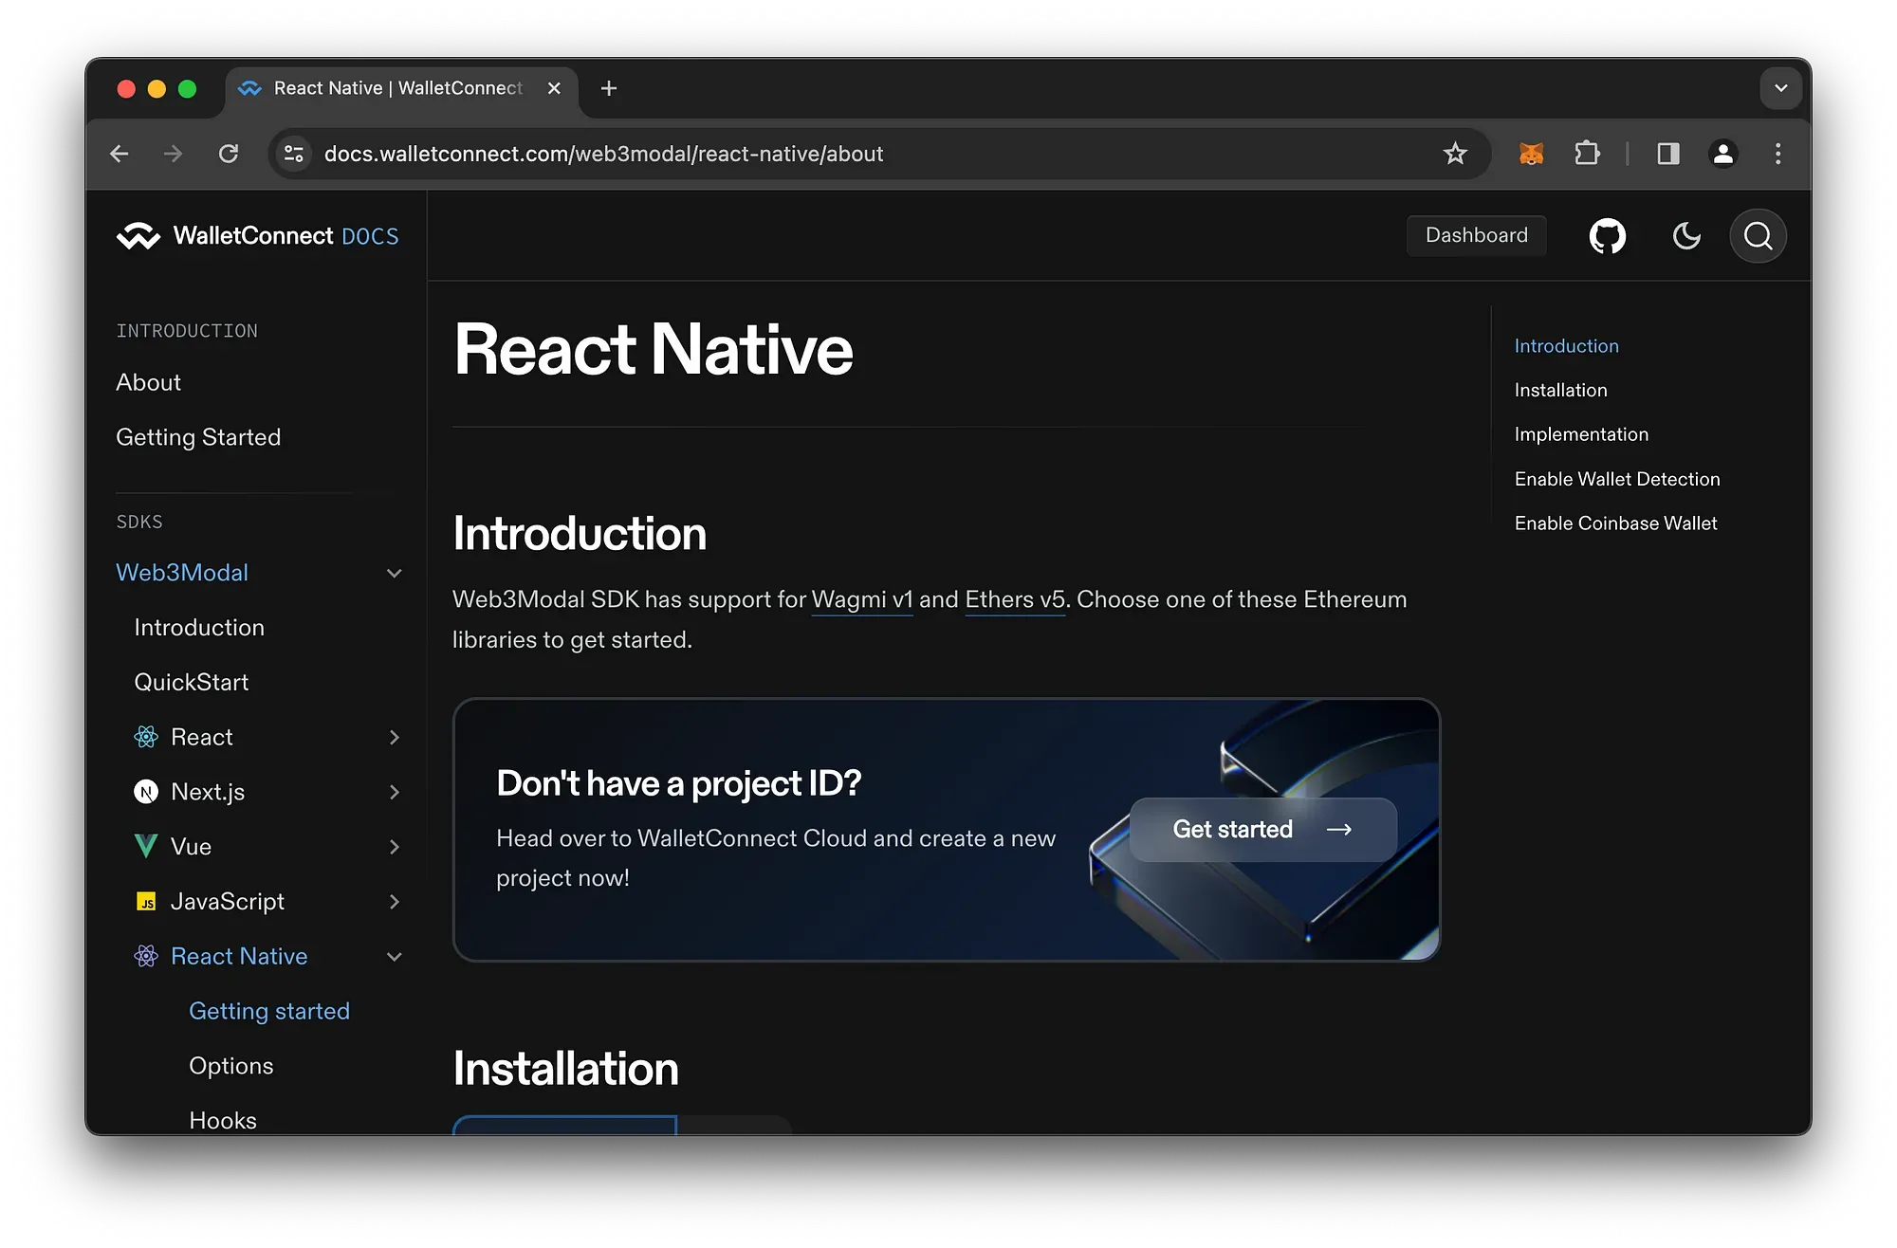Reload the page

tap(229, 154)
